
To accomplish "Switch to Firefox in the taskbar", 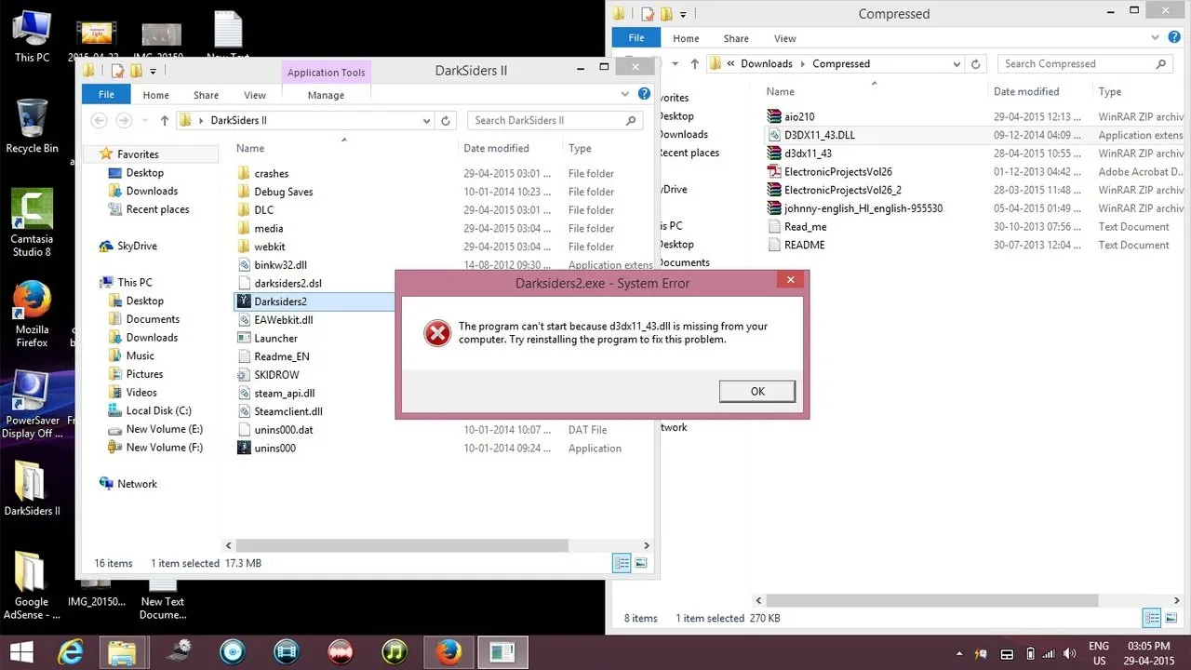I will (448, 651).
